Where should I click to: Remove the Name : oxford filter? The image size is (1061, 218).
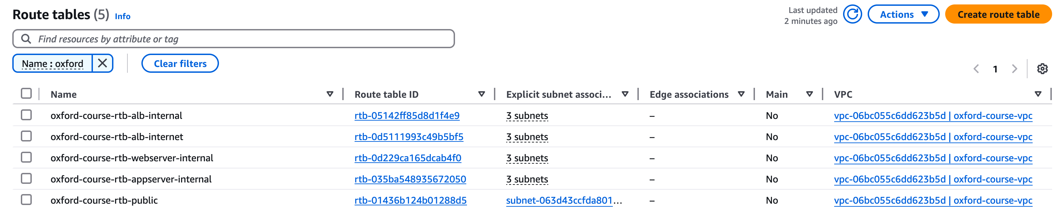[102, 64]
